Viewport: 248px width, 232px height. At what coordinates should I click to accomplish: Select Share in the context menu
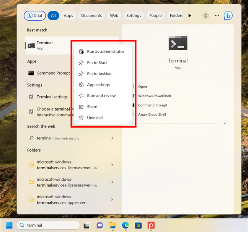point(103,107)
